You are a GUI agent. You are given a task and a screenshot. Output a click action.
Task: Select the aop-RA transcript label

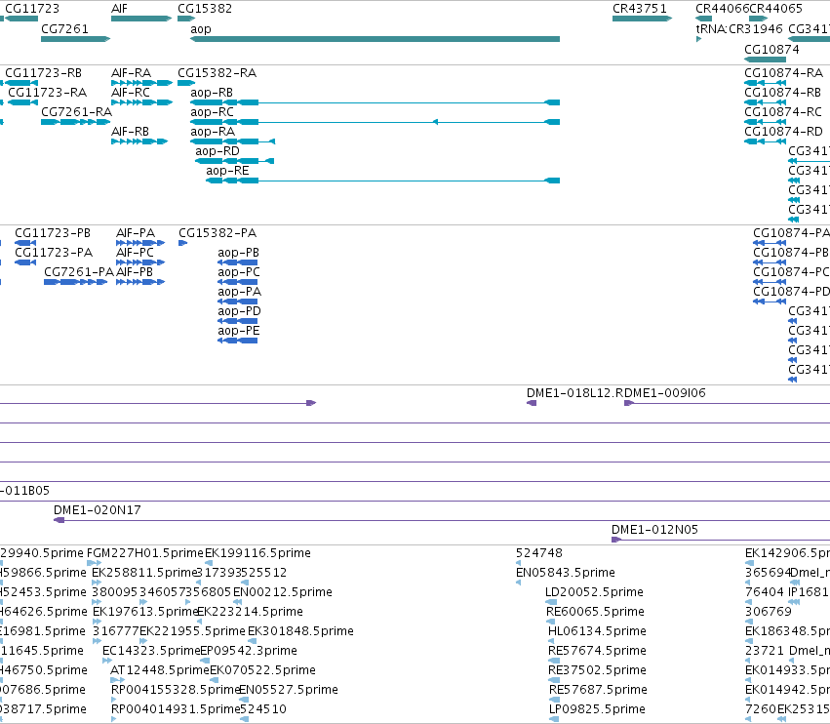(213, 132)
